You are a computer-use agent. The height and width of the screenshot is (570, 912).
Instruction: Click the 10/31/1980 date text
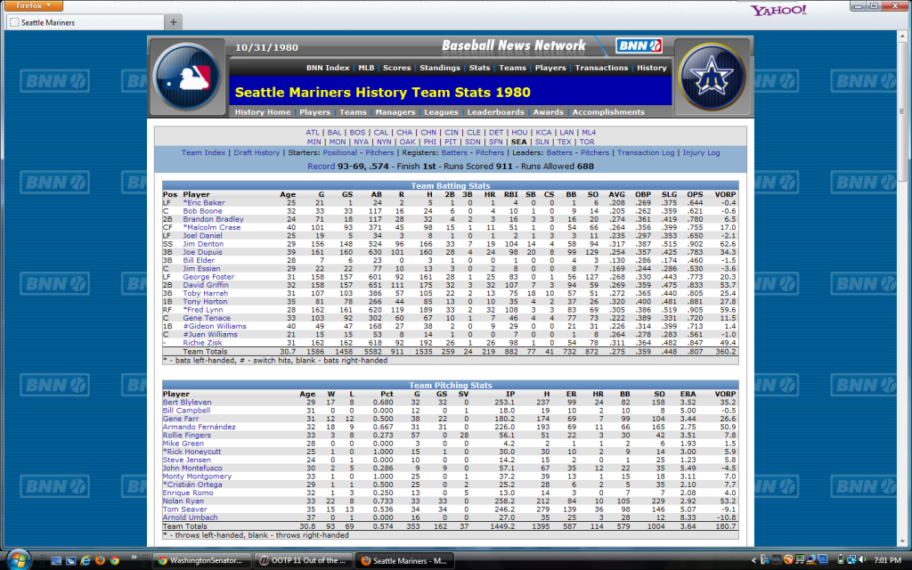pos(266,48)
